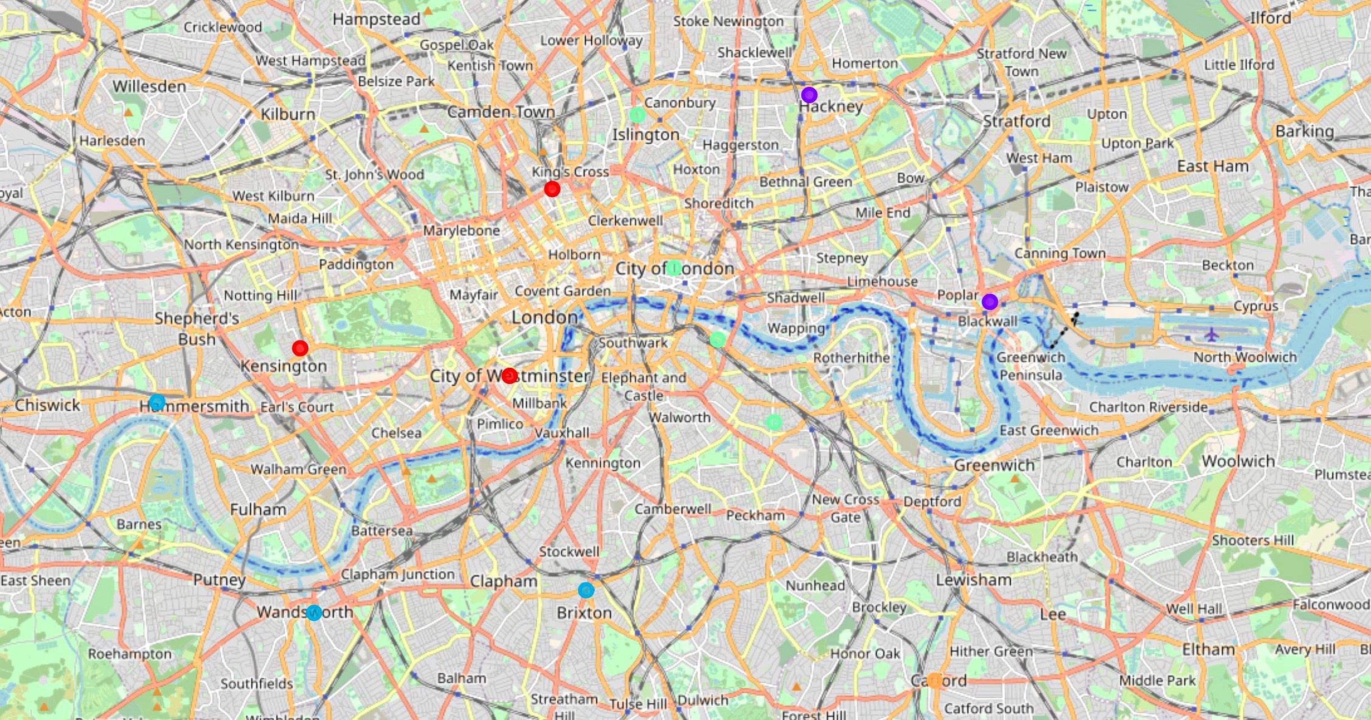Select the green marker east of Walworth
Image resolution: width=1371 pixels, height=720 pixels.
774,422
